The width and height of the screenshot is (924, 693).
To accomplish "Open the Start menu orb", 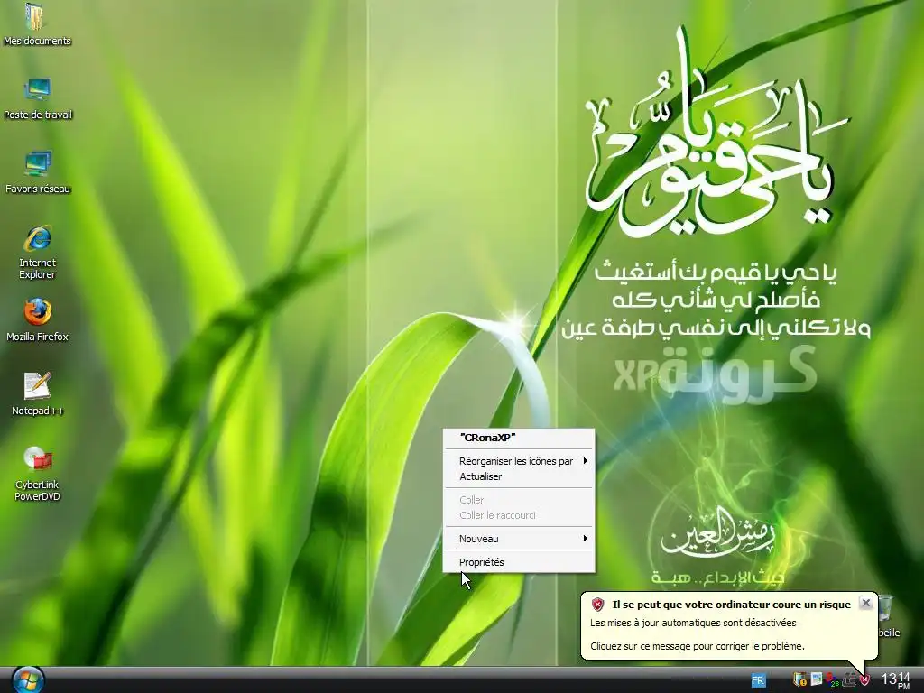I will click(x=27, y=680).
